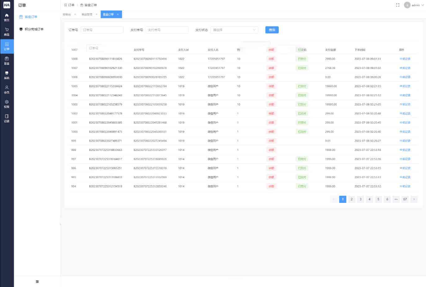Select the 系统 system icon in sidebar
Image resolution: width=426 pixels, height=287 pixels.
click(x=7, y=75)
